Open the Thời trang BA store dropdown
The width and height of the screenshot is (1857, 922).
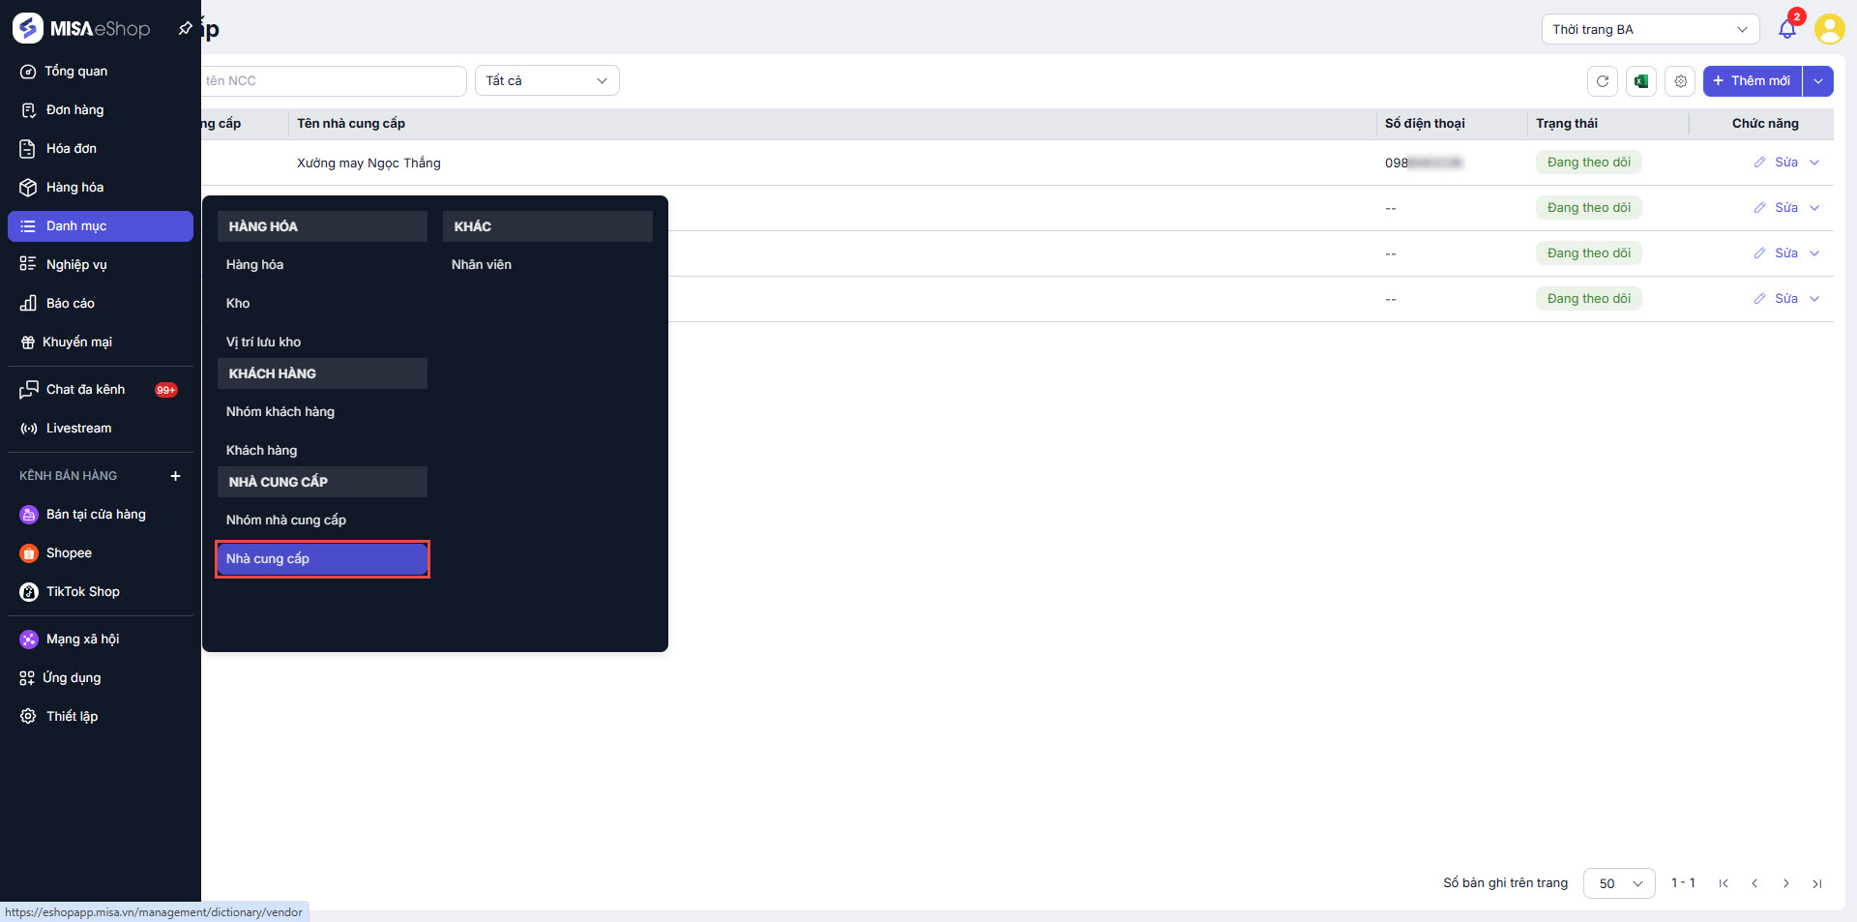[x=1650, y=29]
